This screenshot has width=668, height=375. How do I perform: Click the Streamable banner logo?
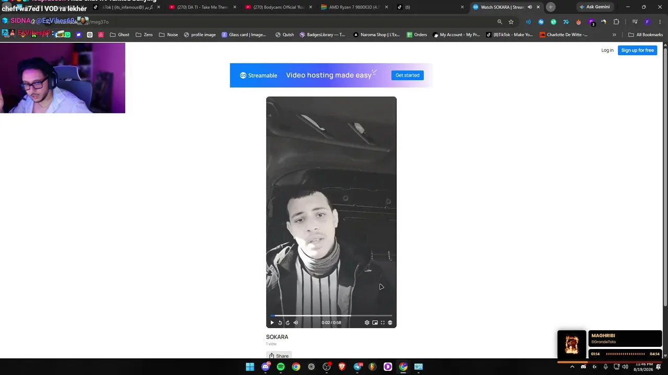tap(258, 76)
